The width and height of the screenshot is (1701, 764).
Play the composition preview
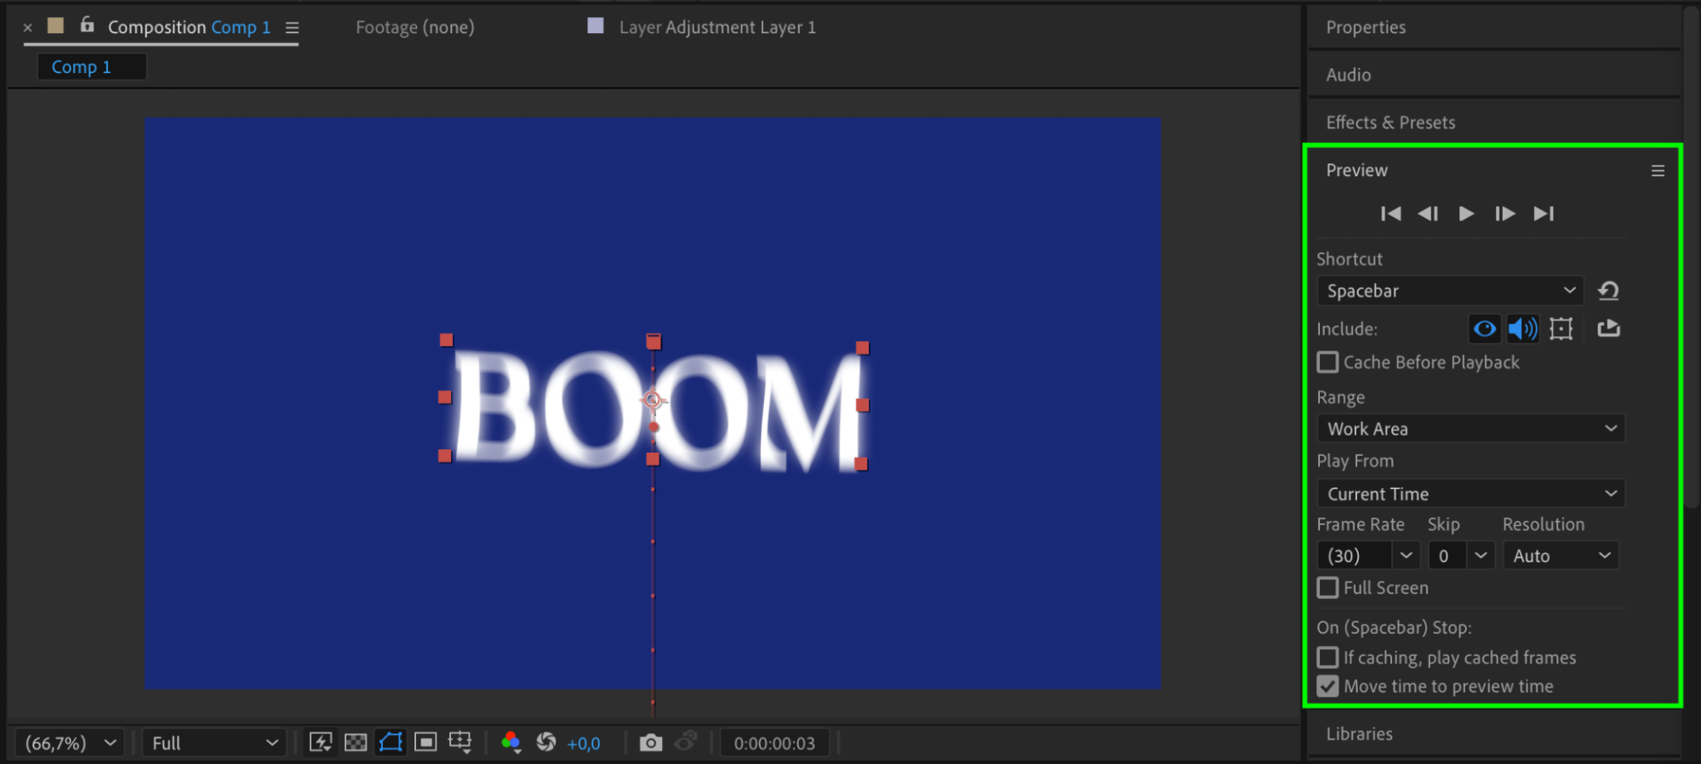(1466, 214)
